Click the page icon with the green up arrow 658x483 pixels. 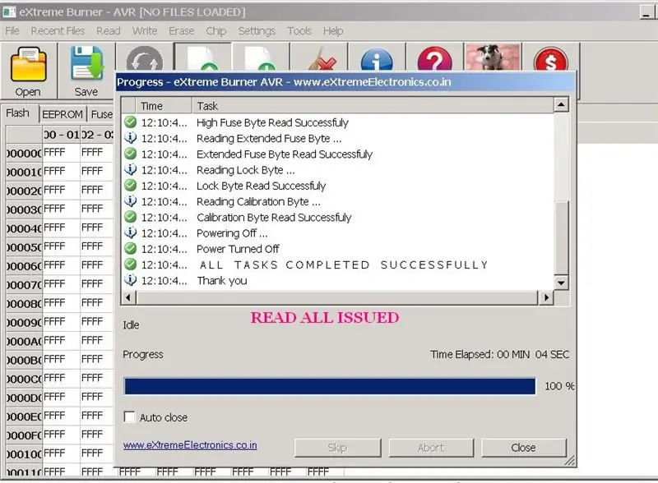pyautogui.click(x=203, y=57)
